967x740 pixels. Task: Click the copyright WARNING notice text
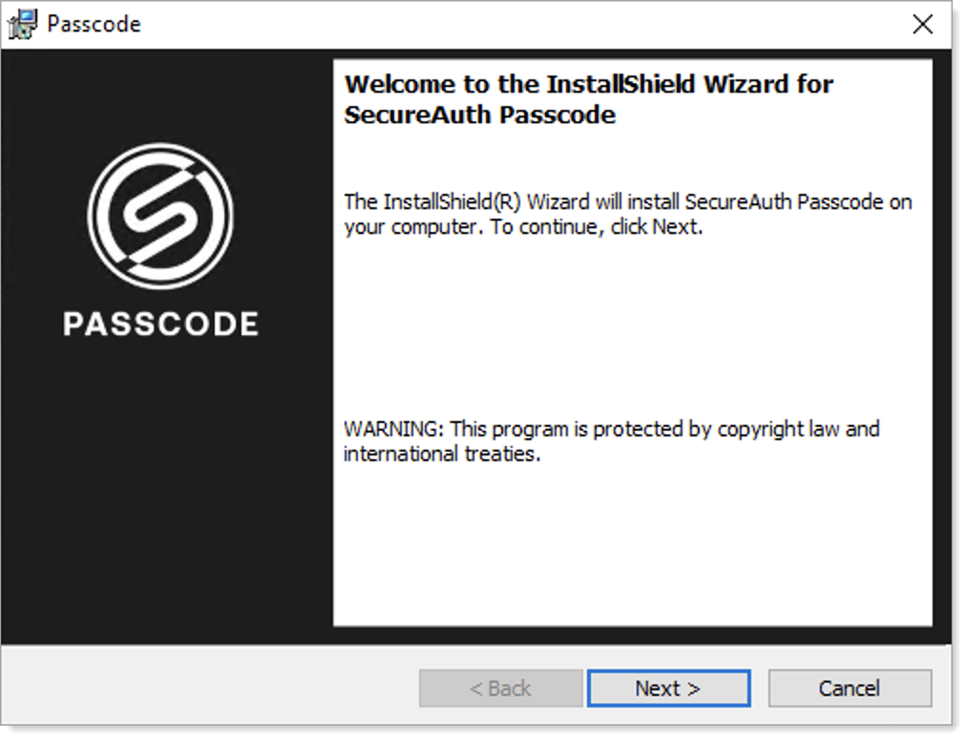click(x=611, y=441)
